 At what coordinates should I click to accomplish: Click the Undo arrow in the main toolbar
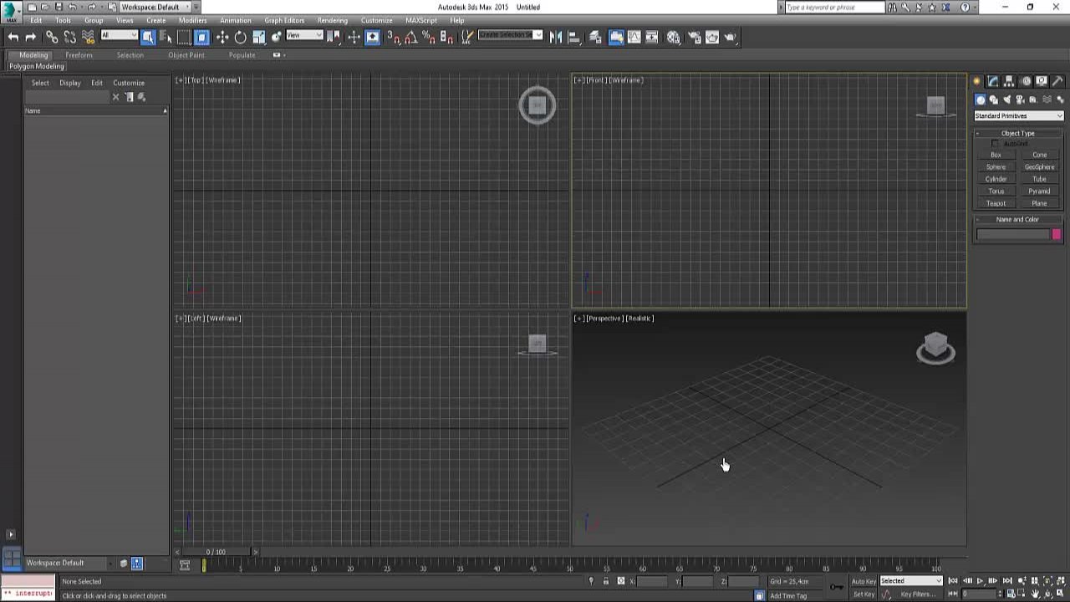(x=13, y=37)
